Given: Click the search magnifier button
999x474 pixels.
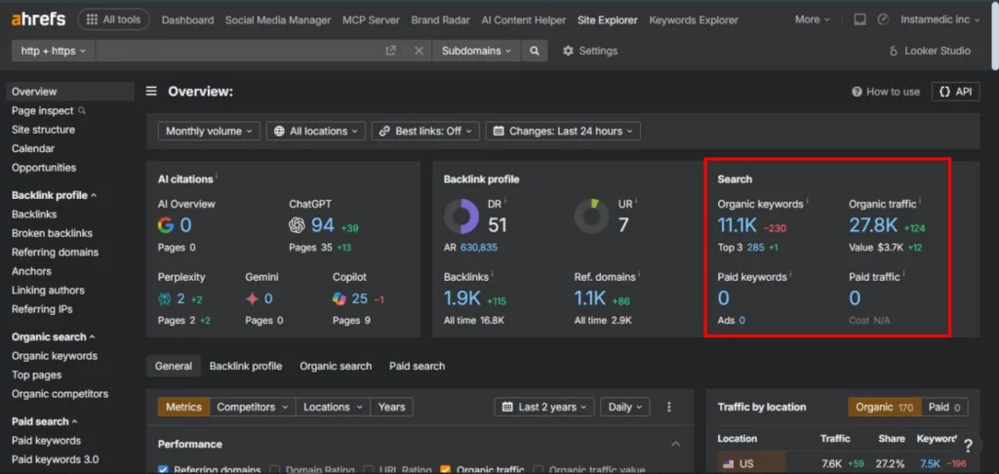Looking at the screenshot, I should pyautogui.click(x=534, y=51).
